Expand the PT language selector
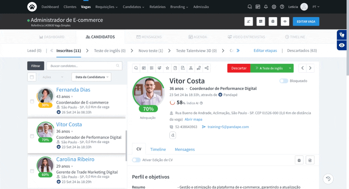 point(315,7)
